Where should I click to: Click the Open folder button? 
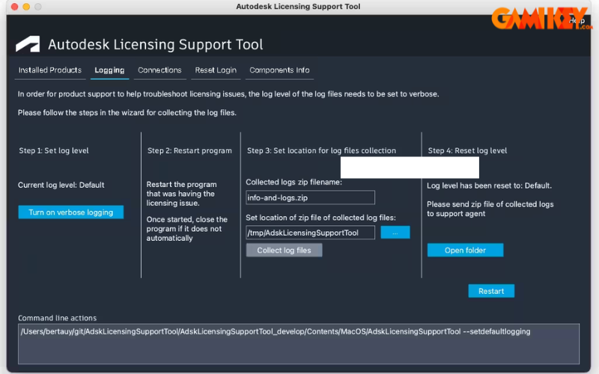(x=465, y=251)
